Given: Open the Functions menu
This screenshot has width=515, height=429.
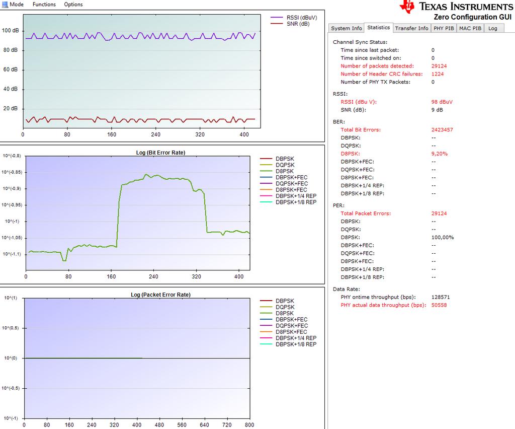Looking at the screenshot, I should click(44, 4).
